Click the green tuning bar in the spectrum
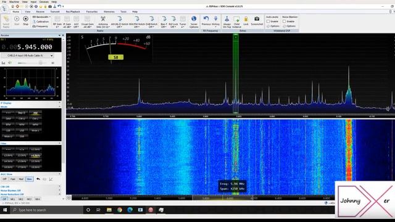The width and height of the screenshot is (395, 222). [x=236, y=73]
